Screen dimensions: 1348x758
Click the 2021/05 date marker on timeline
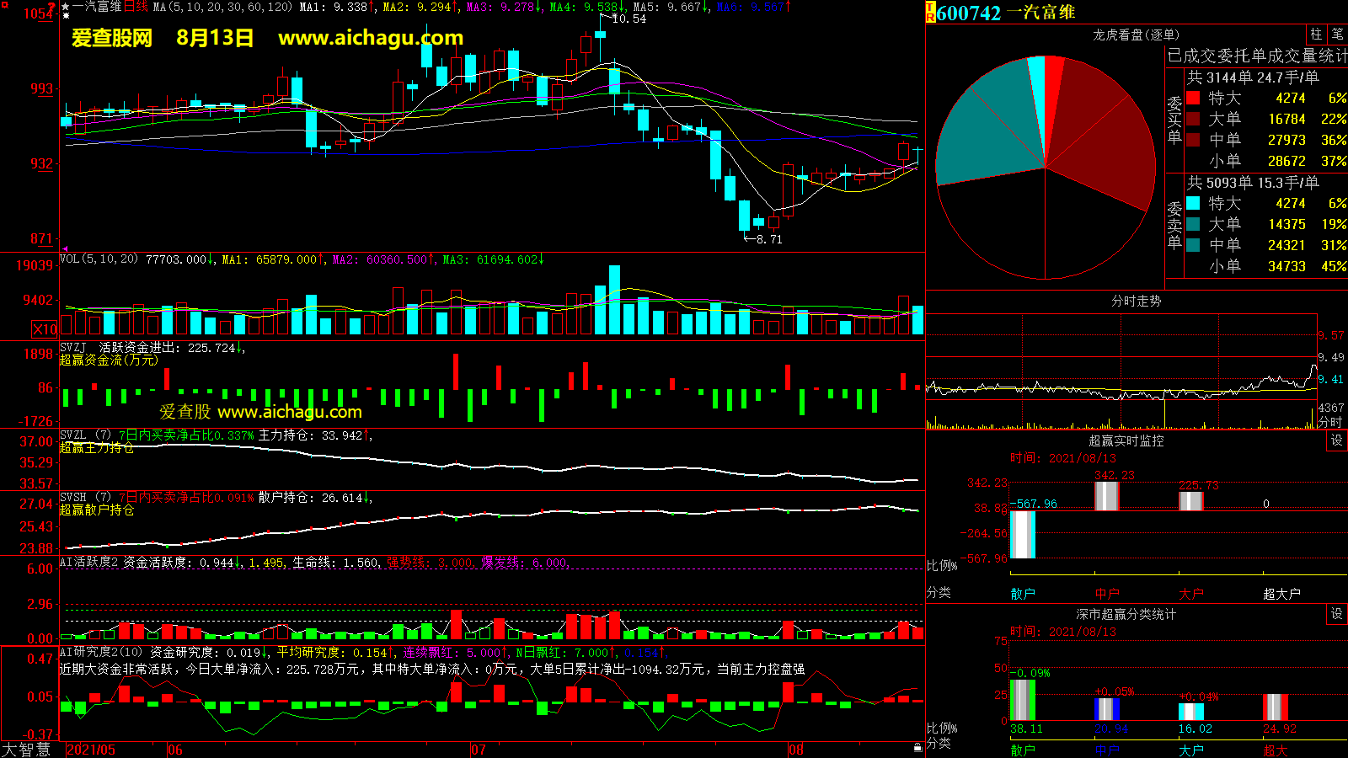(91, 750)
